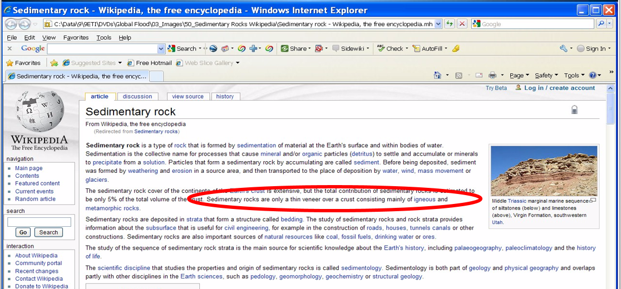Screen dimensions: 621x289
Task: Click the browser Forward arrow button
Action: point(24,24)
